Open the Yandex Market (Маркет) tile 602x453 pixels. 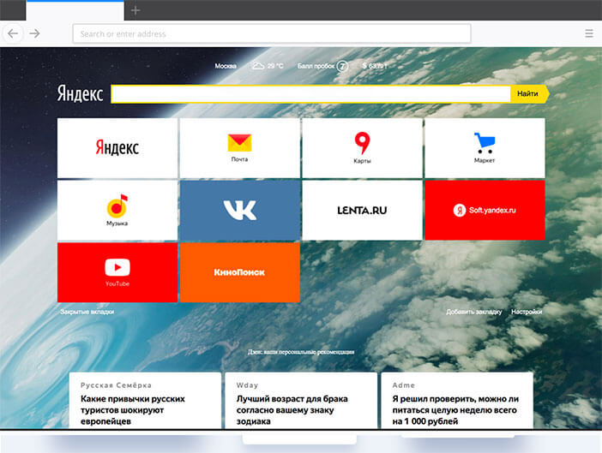click(485, 147)
